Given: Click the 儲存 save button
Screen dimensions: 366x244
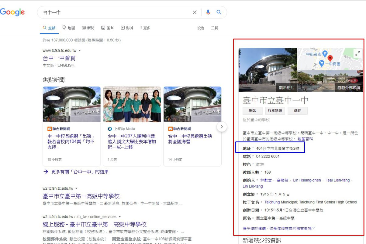Looking at the screenshot, I should (297, 111).
